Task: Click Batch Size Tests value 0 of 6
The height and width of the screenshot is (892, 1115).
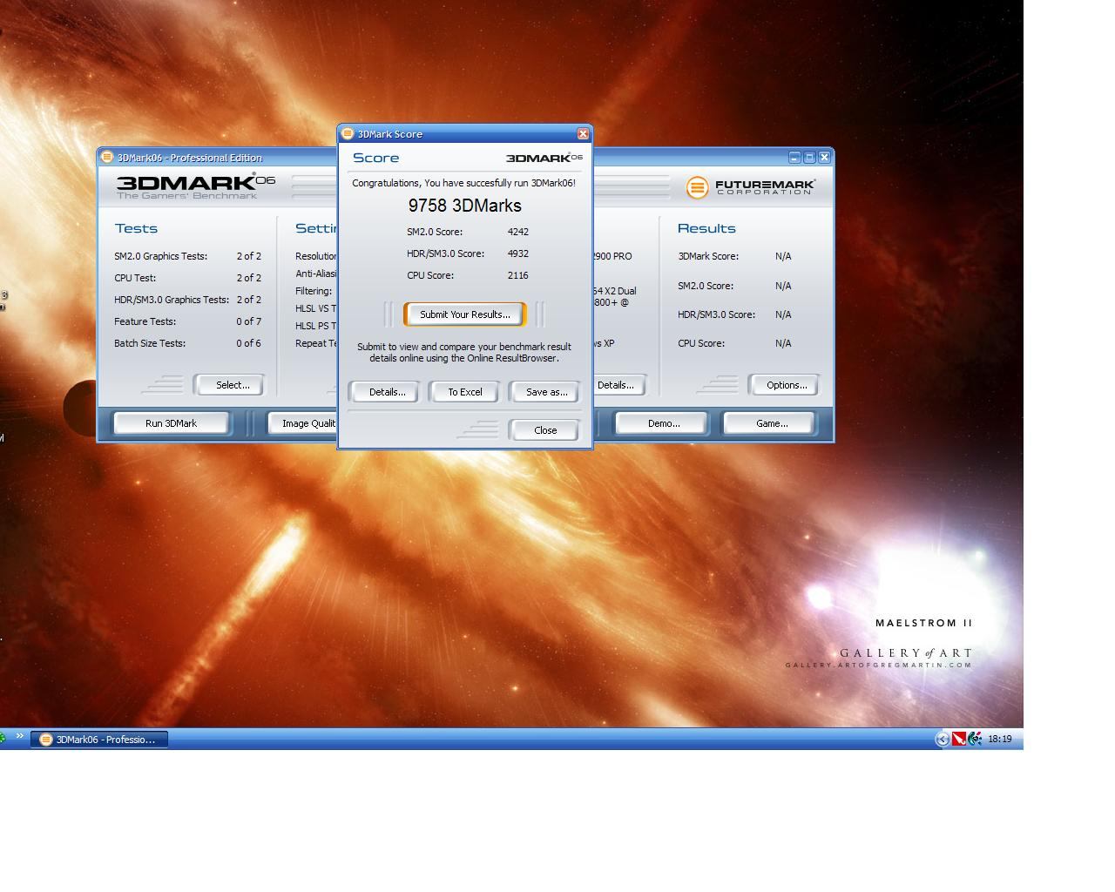Action: (249, 343)
